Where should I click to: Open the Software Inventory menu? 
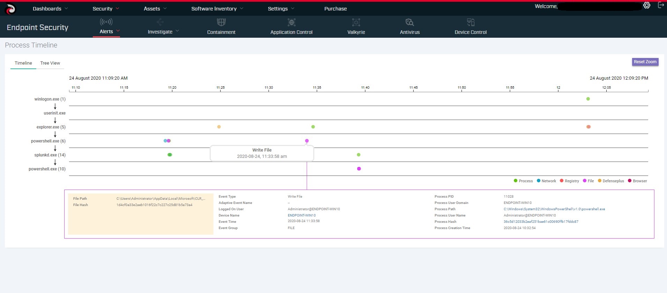[x=214, y=9]
